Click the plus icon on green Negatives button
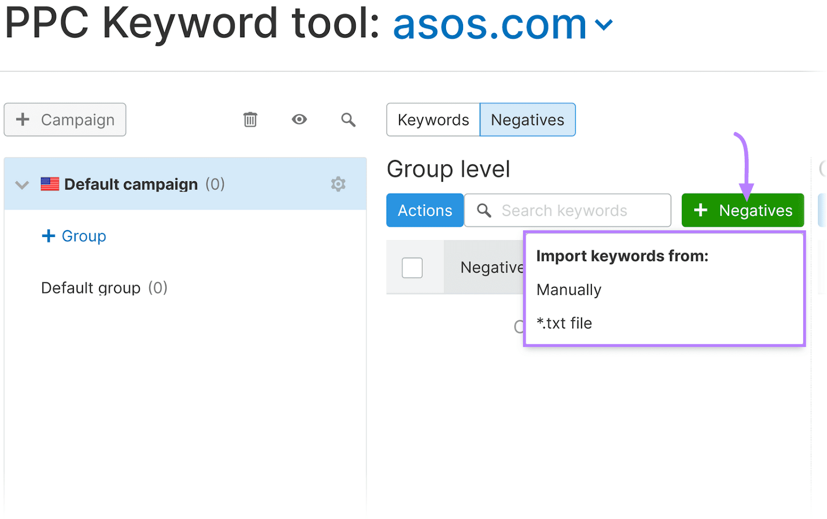Screen dimensions: 827x519 tap(701, 210)
